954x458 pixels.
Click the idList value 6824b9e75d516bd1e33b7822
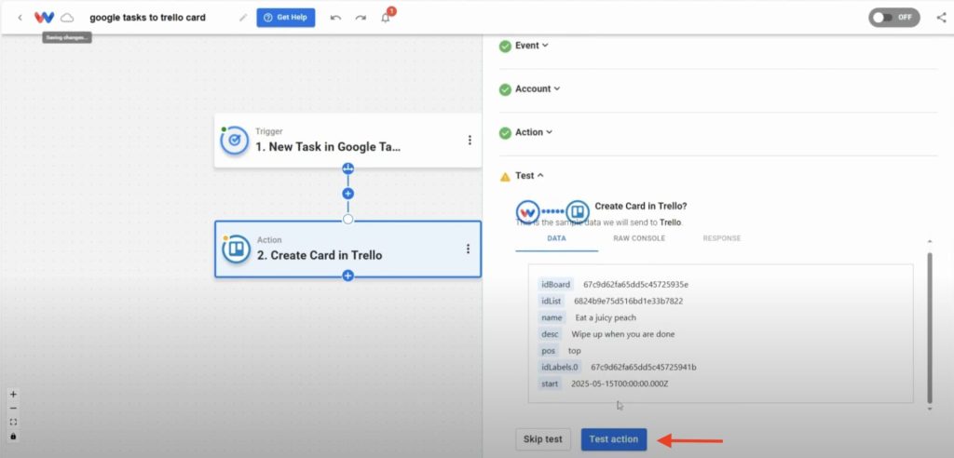pyautogui.click(x=629, y=301)
